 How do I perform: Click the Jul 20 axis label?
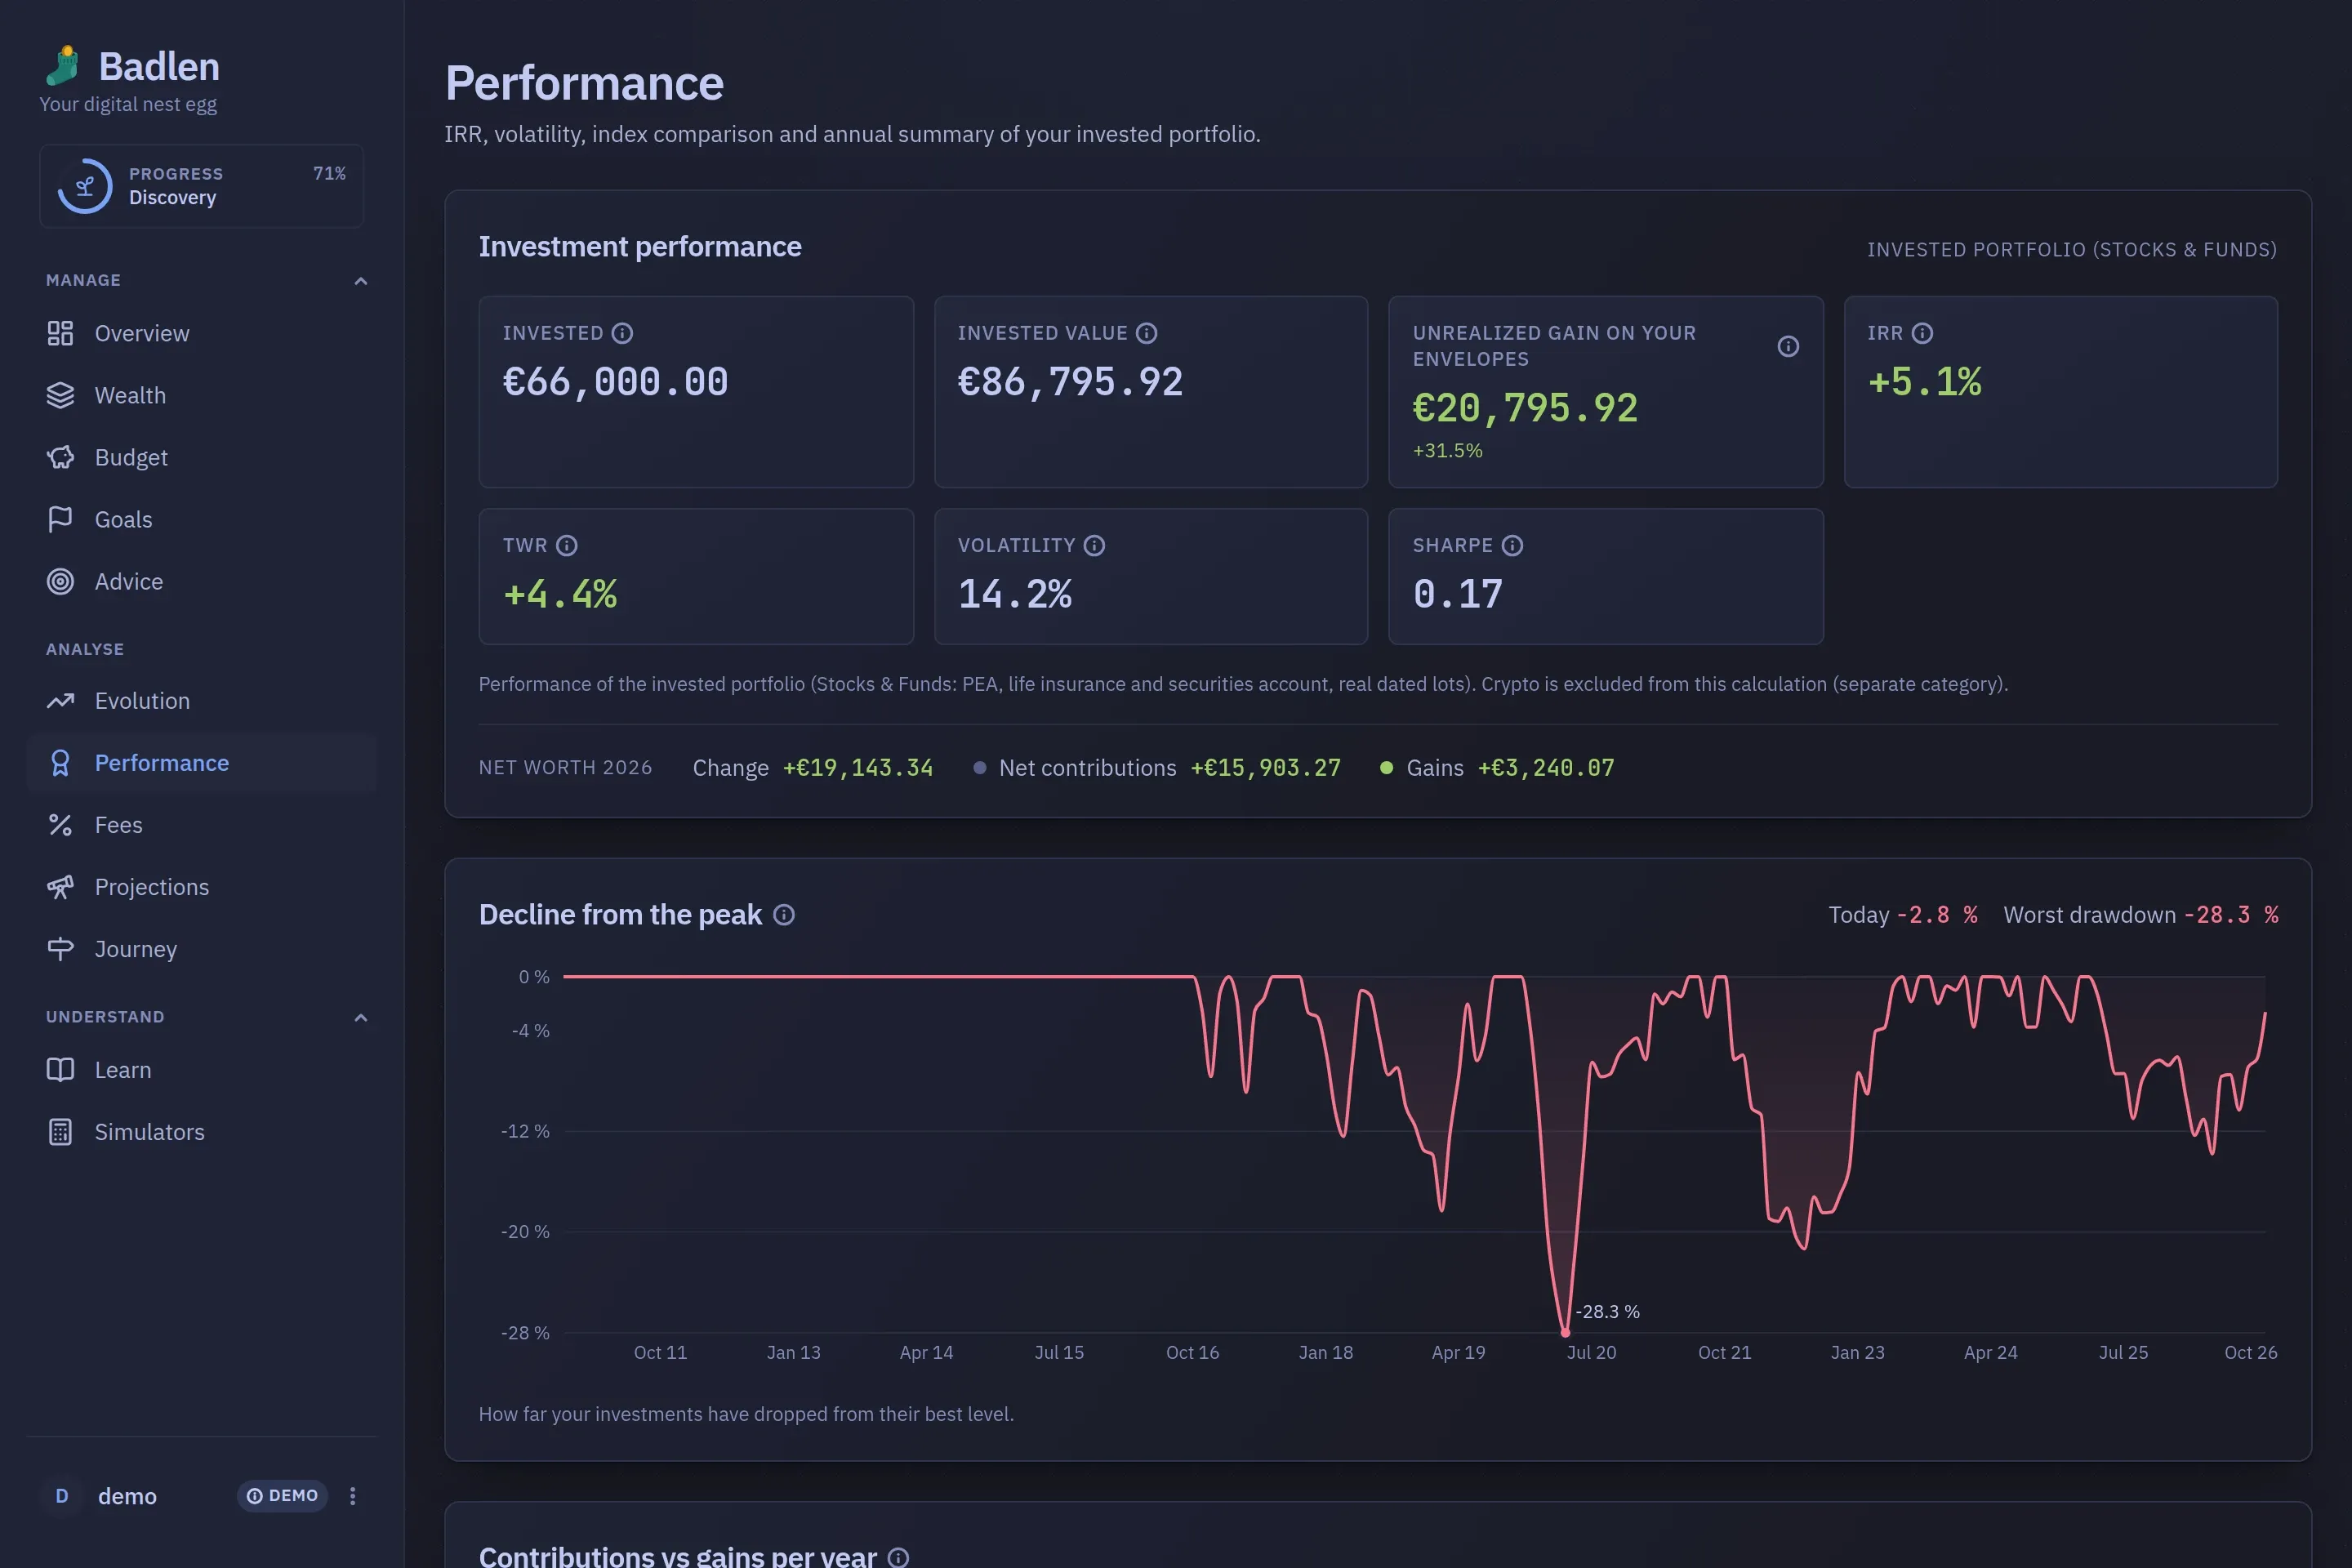[1591, 1353]
